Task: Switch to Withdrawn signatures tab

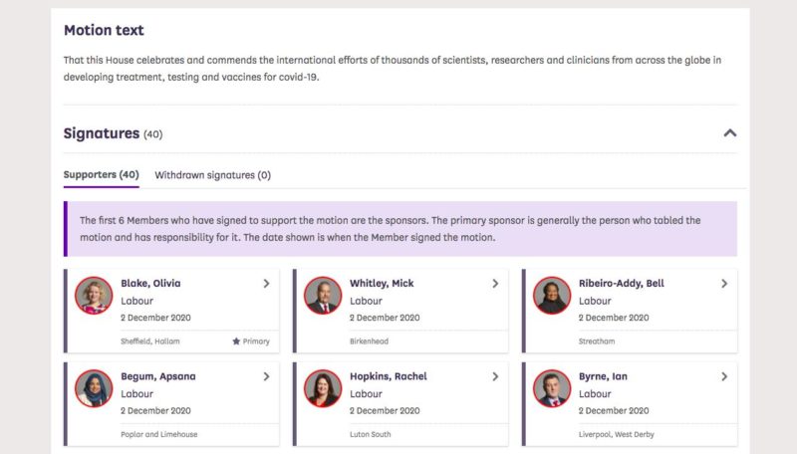Action: point(212,175)
